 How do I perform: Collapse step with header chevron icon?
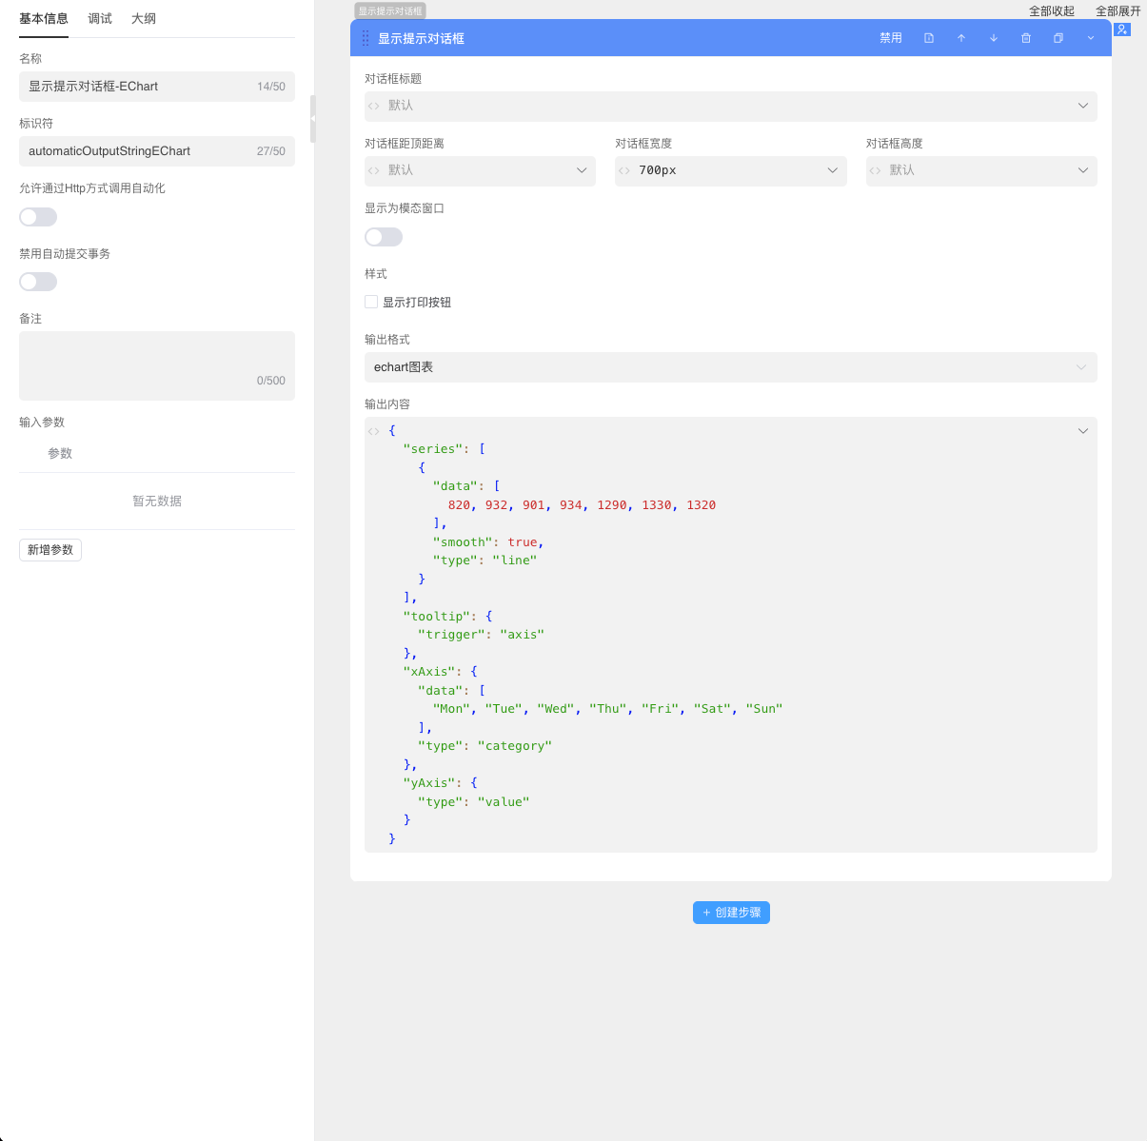(x=1091, y=38)
